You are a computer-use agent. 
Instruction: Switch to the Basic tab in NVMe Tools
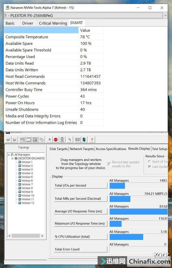[x=10, y=23]
